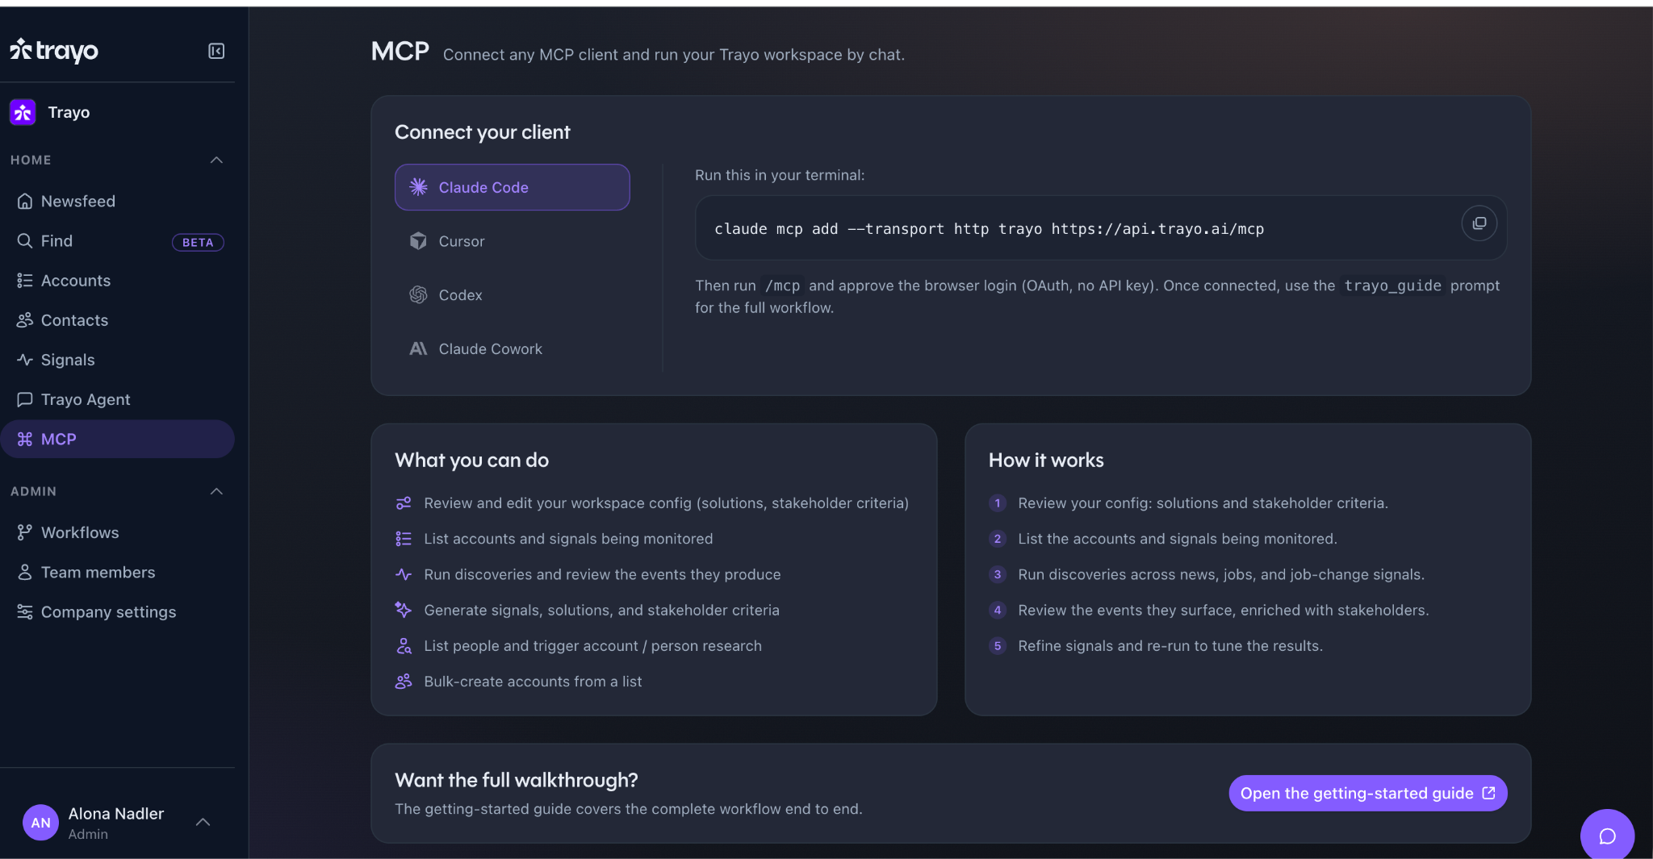Open Signals in the sidebar

[117, 359]
